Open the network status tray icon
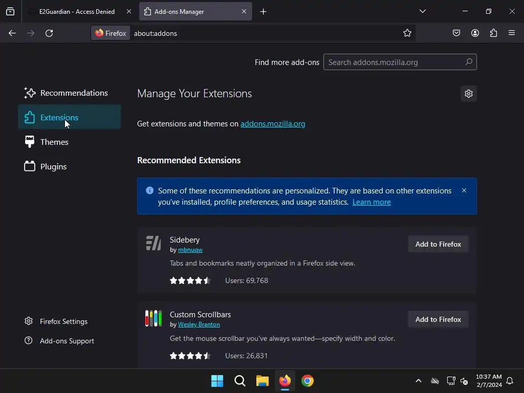Screen dimensions: 524x393 click(451, 381)
